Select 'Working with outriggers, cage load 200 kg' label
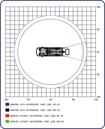 point(35,110)
